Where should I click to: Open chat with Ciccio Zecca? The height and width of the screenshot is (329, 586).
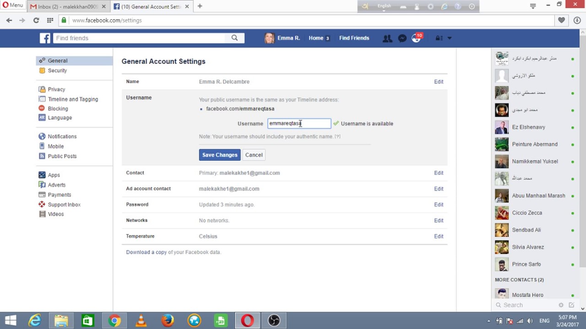coord(535,213)
